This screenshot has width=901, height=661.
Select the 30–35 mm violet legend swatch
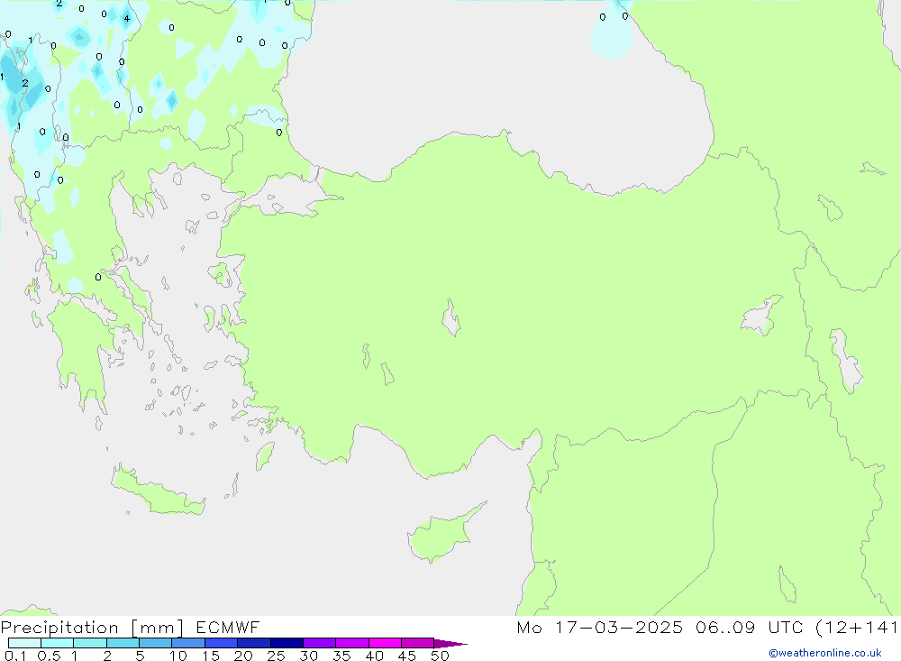coord(319,643)
